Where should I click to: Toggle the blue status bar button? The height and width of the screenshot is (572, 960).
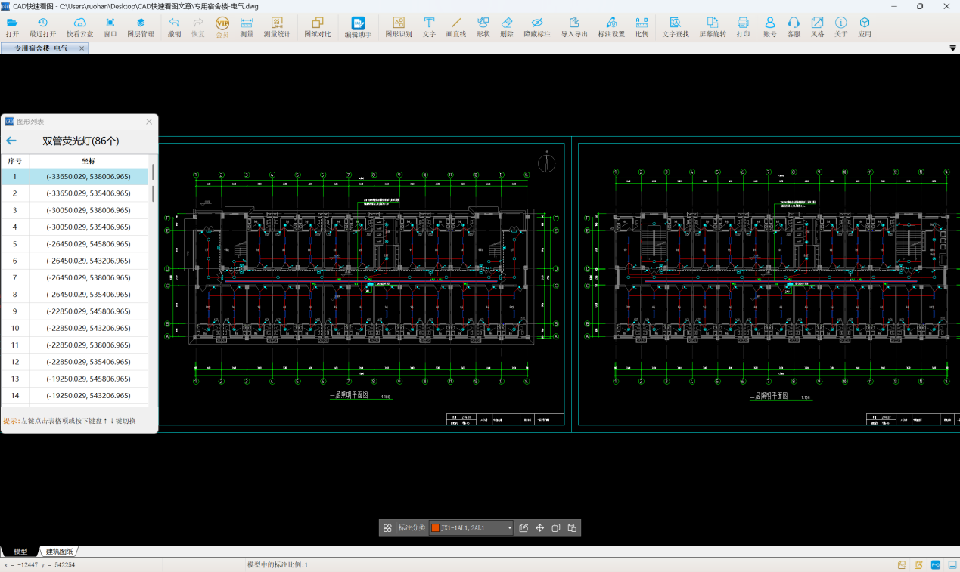tap(935, 564)
